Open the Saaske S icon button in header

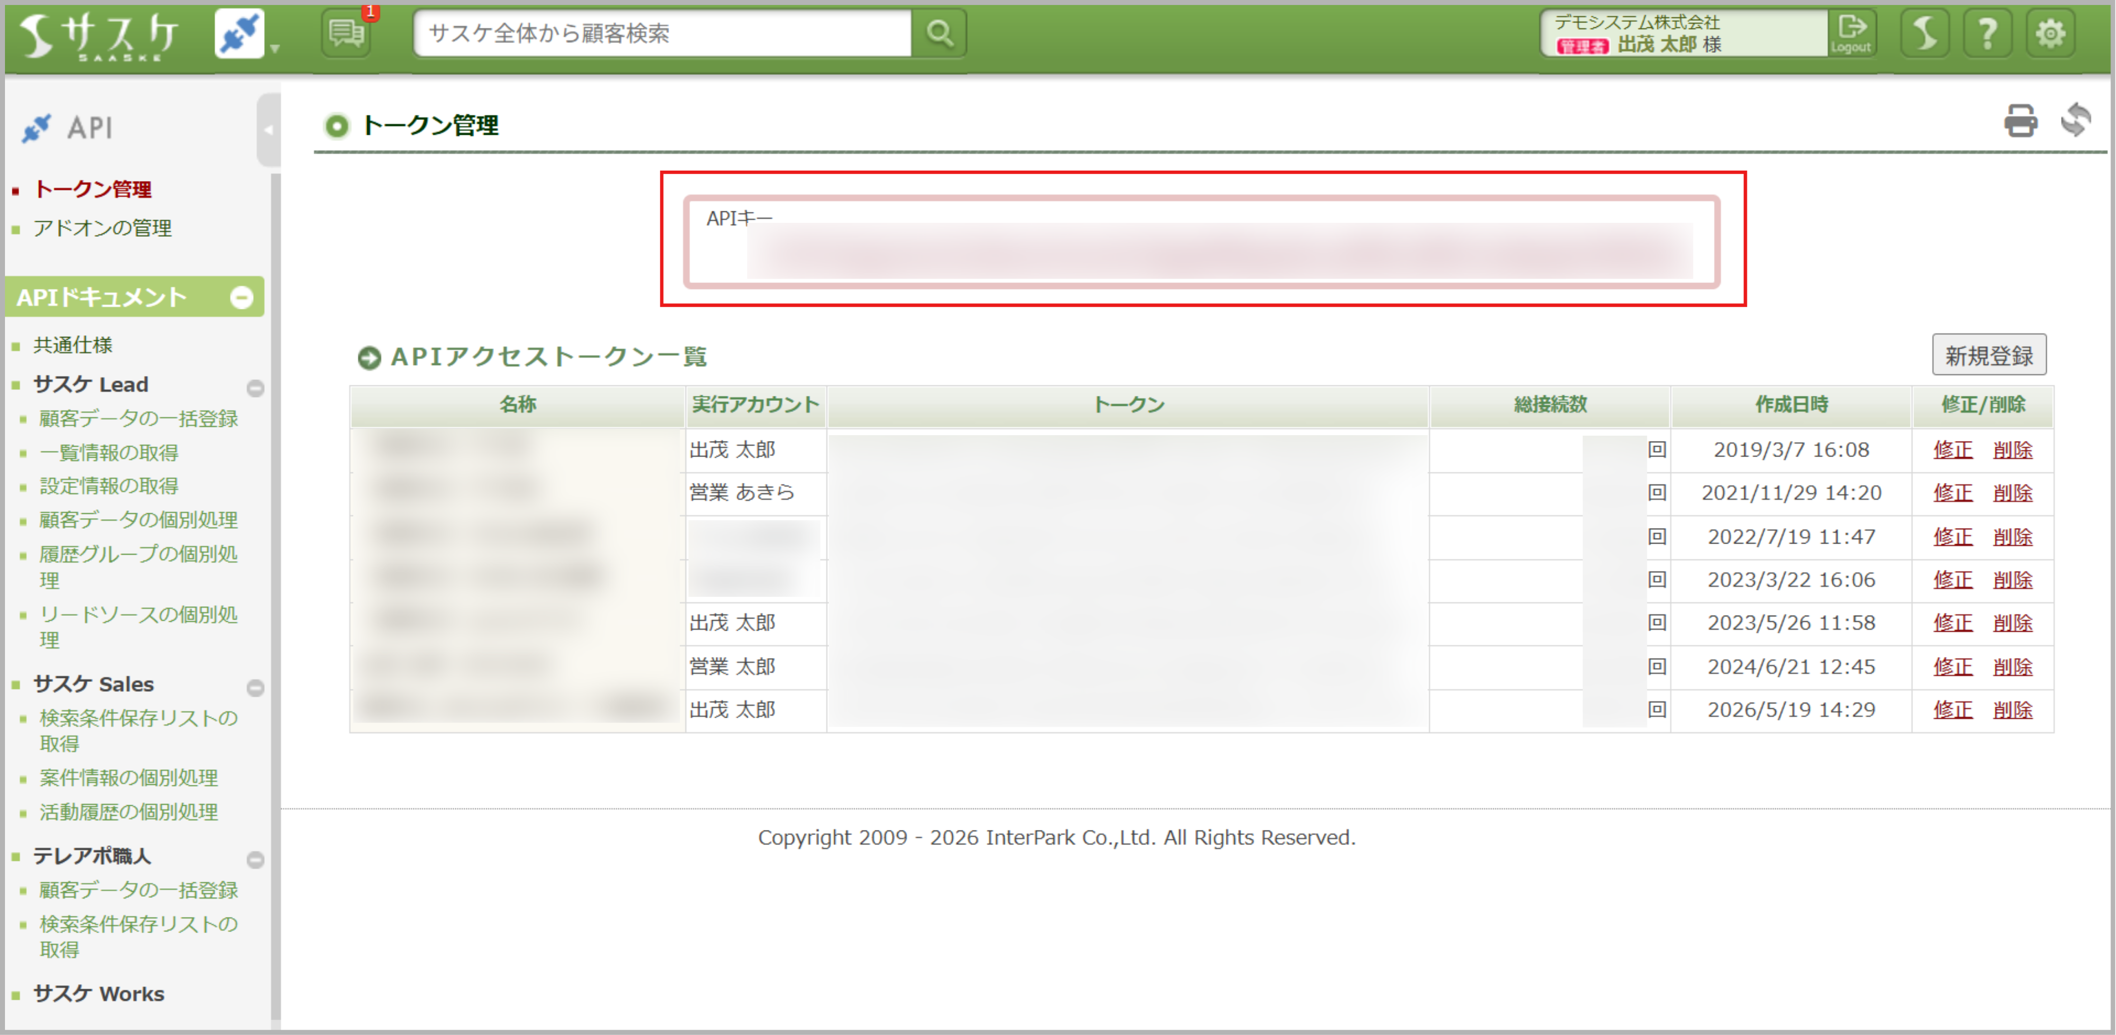point(1924,34)
